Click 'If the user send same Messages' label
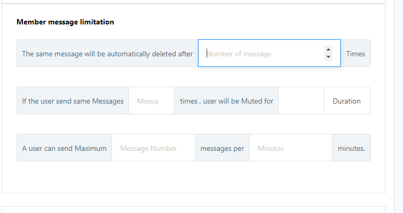The image size is (403, 213). (73, 101)
